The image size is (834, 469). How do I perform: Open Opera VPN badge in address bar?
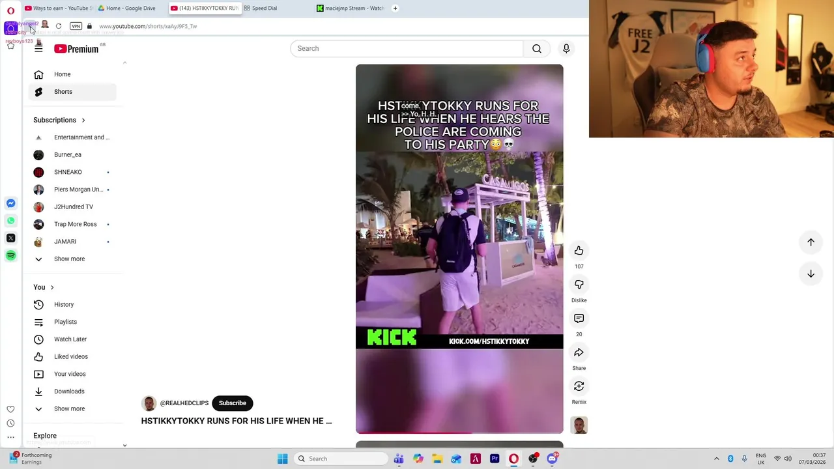(x=76, y=26)
